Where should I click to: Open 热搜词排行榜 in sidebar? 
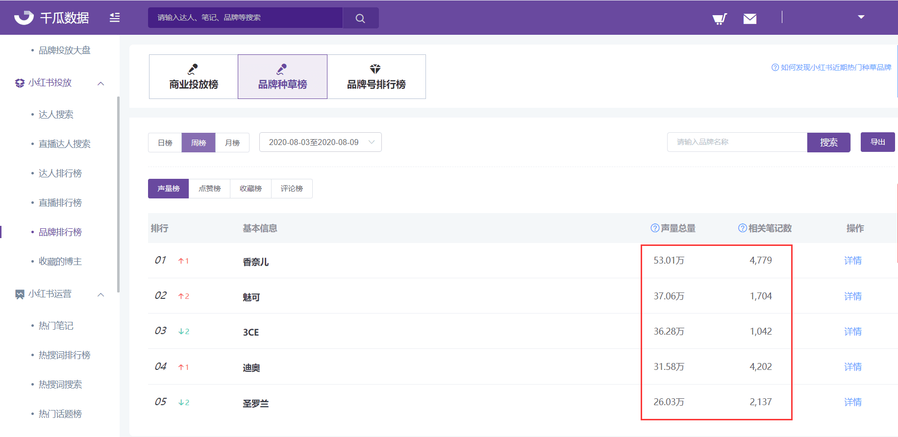(65, 355)
